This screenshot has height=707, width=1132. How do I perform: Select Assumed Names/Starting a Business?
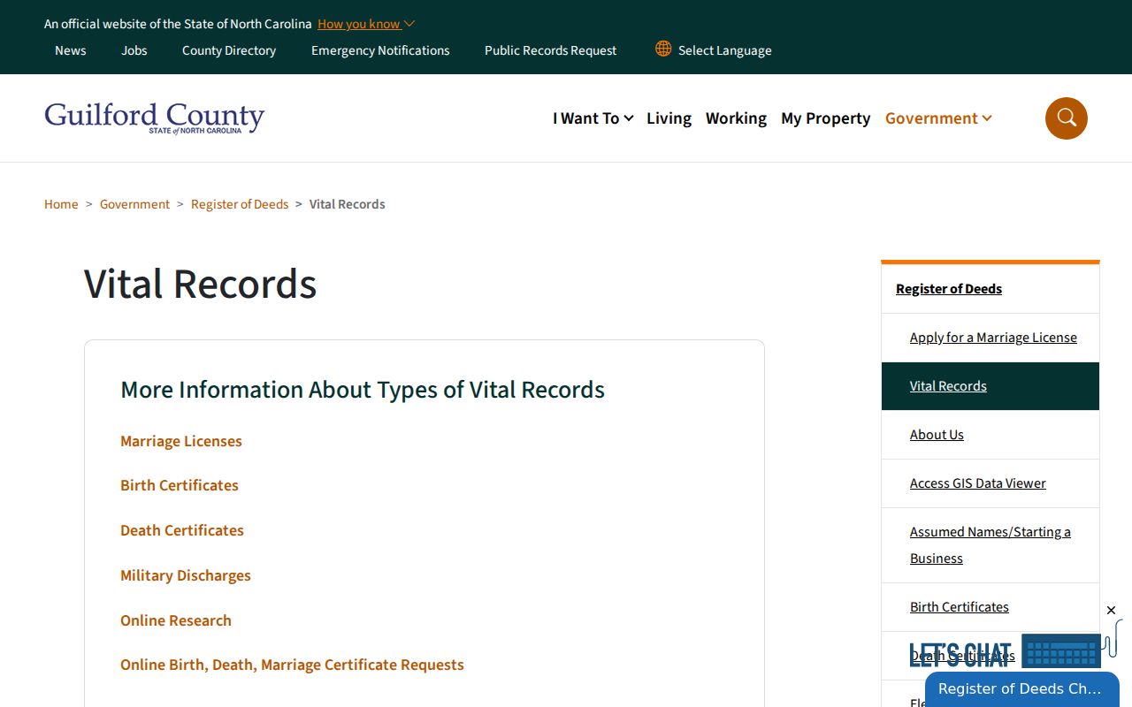click(x=990, y=545)
